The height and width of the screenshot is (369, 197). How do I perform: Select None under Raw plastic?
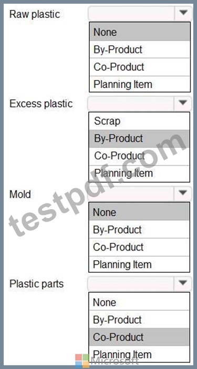(140, 32)
